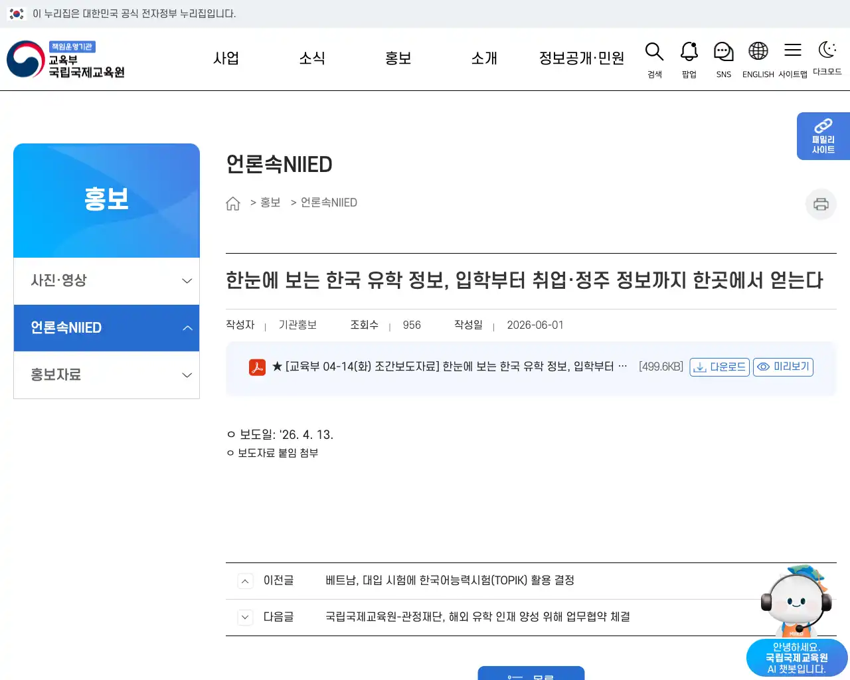This screenshot has width=850, height=680.
Task: Click the red PDF file icon
Action: click(x=257, y=367)
